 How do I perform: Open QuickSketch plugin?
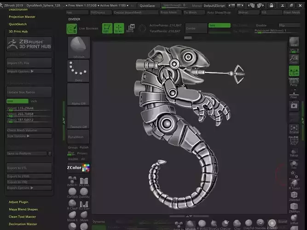point(17,24)
